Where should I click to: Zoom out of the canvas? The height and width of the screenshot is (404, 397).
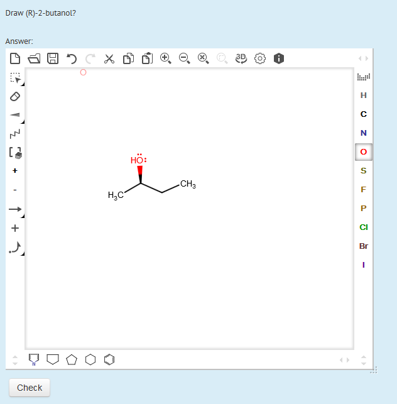click(x=185, y=58)
